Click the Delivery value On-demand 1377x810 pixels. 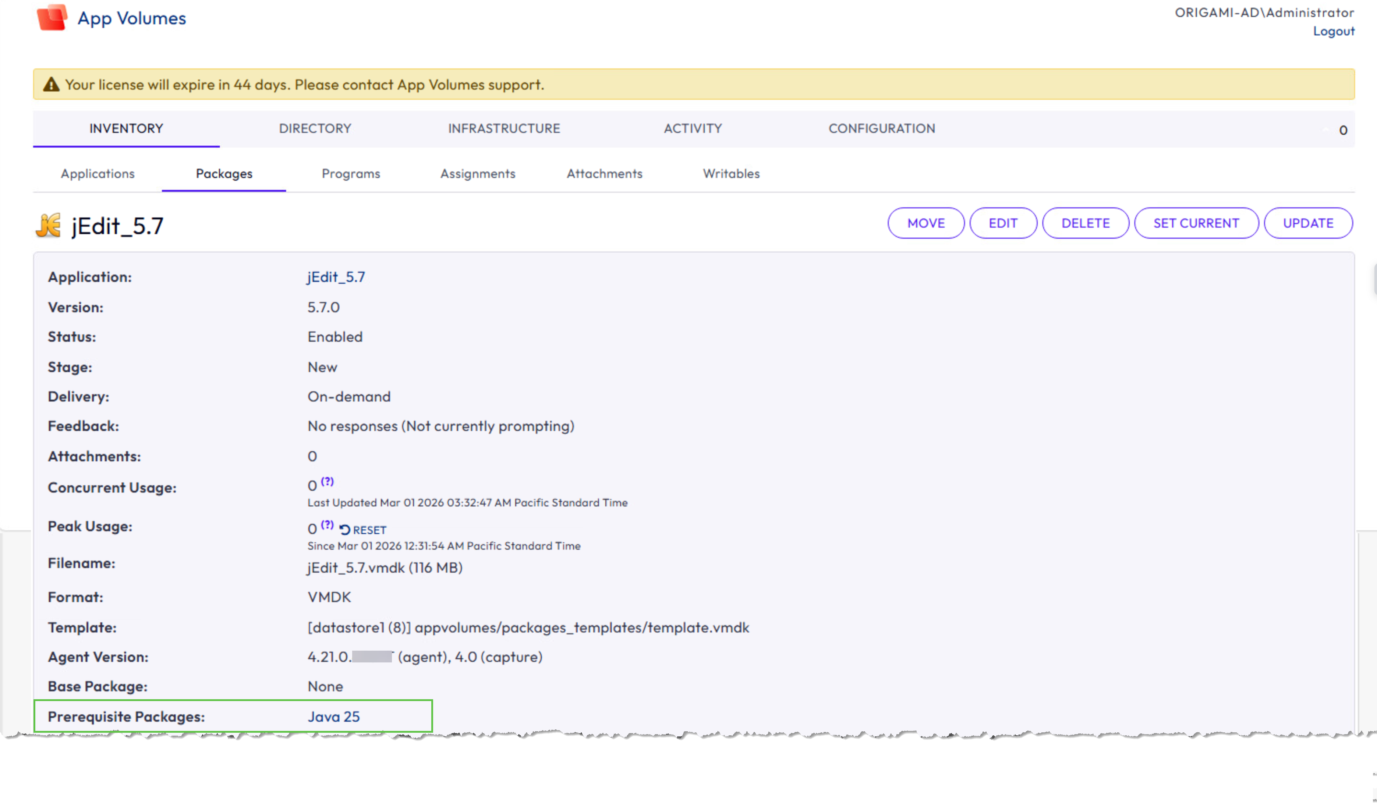349,396
